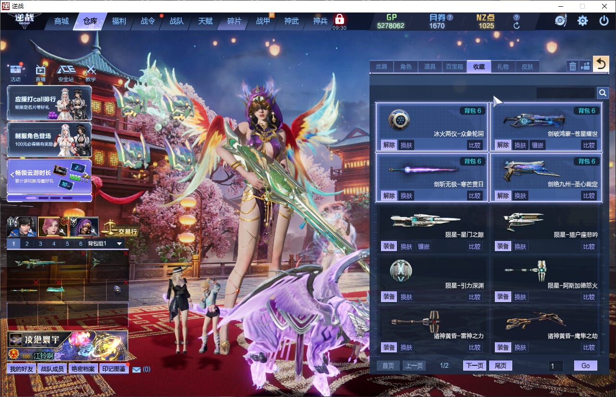Select the headphone character avatar
616x397 pixels.
(21, 227)
